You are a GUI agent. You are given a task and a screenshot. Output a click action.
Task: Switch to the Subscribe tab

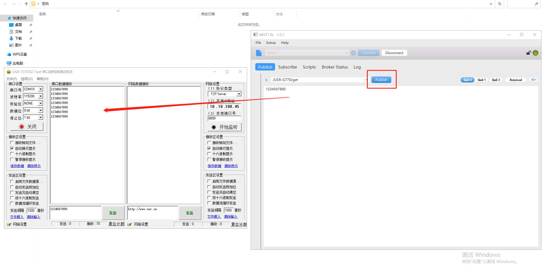pos(287,67)
